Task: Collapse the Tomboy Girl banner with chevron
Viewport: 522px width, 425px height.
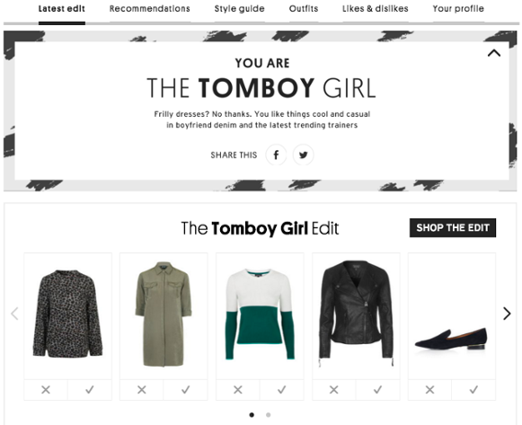Action: (x=494, y=53)
